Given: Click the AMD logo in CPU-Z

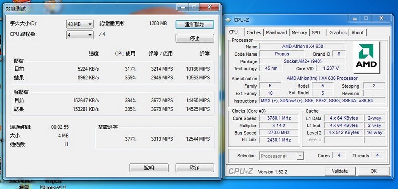Looking at the screenshot, I should 366,57.
